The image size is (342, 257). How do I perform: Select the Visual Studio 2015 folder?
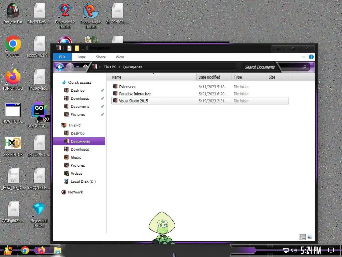point(200,101)
